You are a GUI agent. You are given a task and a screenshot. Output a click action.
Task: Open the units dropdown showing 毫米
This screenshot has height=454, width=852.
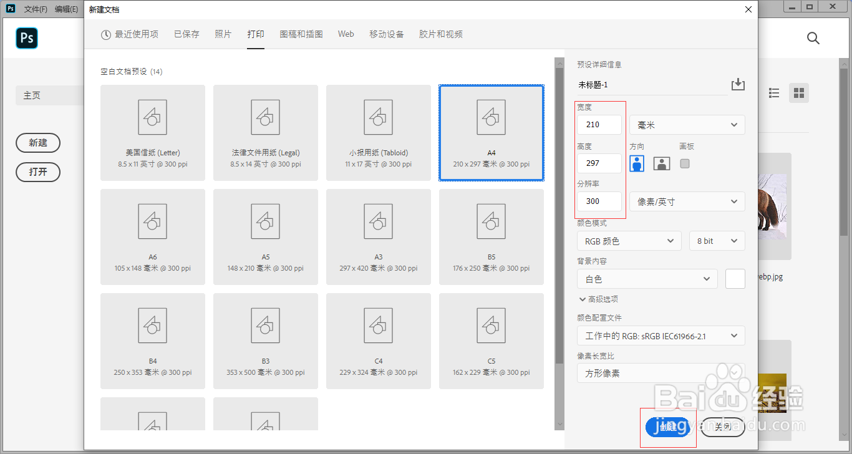686,125
